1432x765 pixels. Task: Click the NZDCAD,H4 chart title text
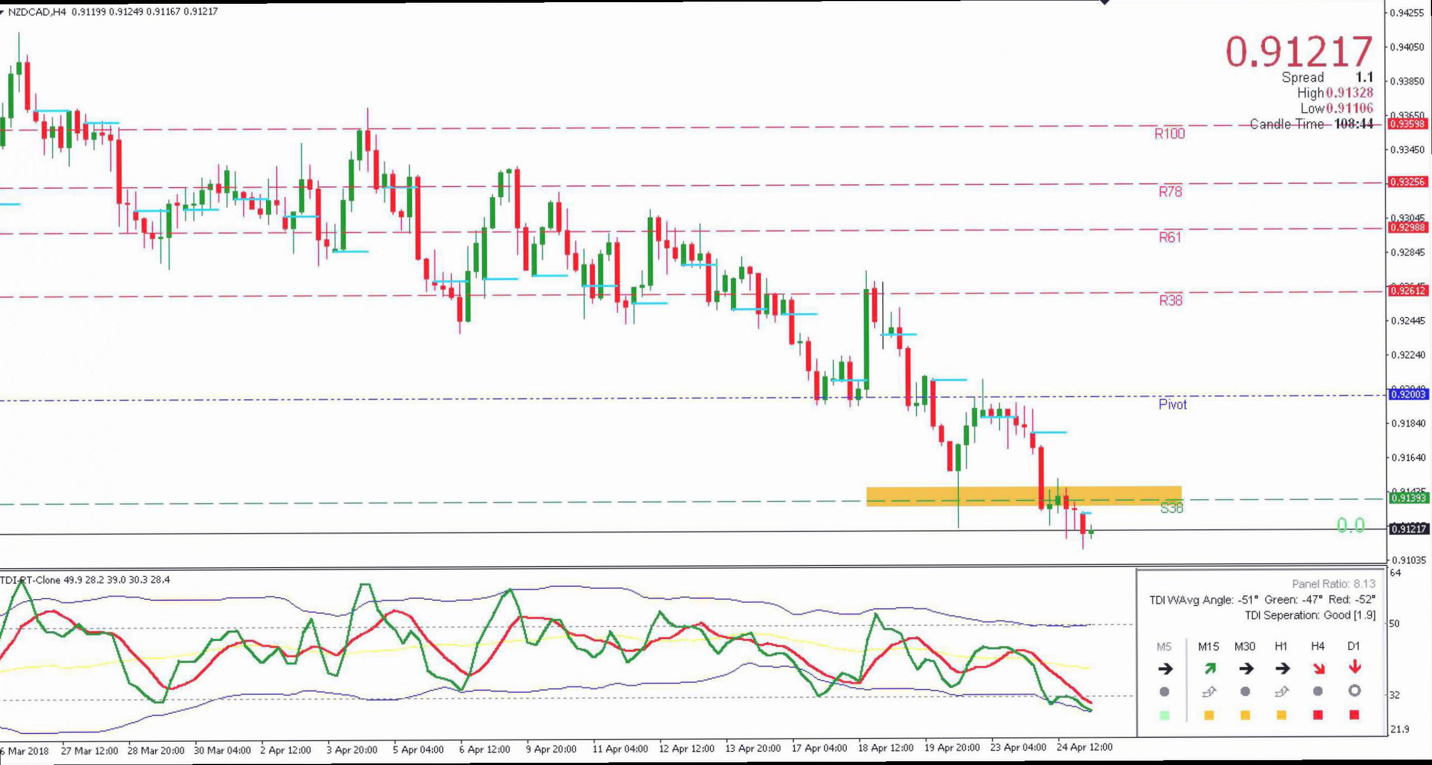(x=37, y=11)
